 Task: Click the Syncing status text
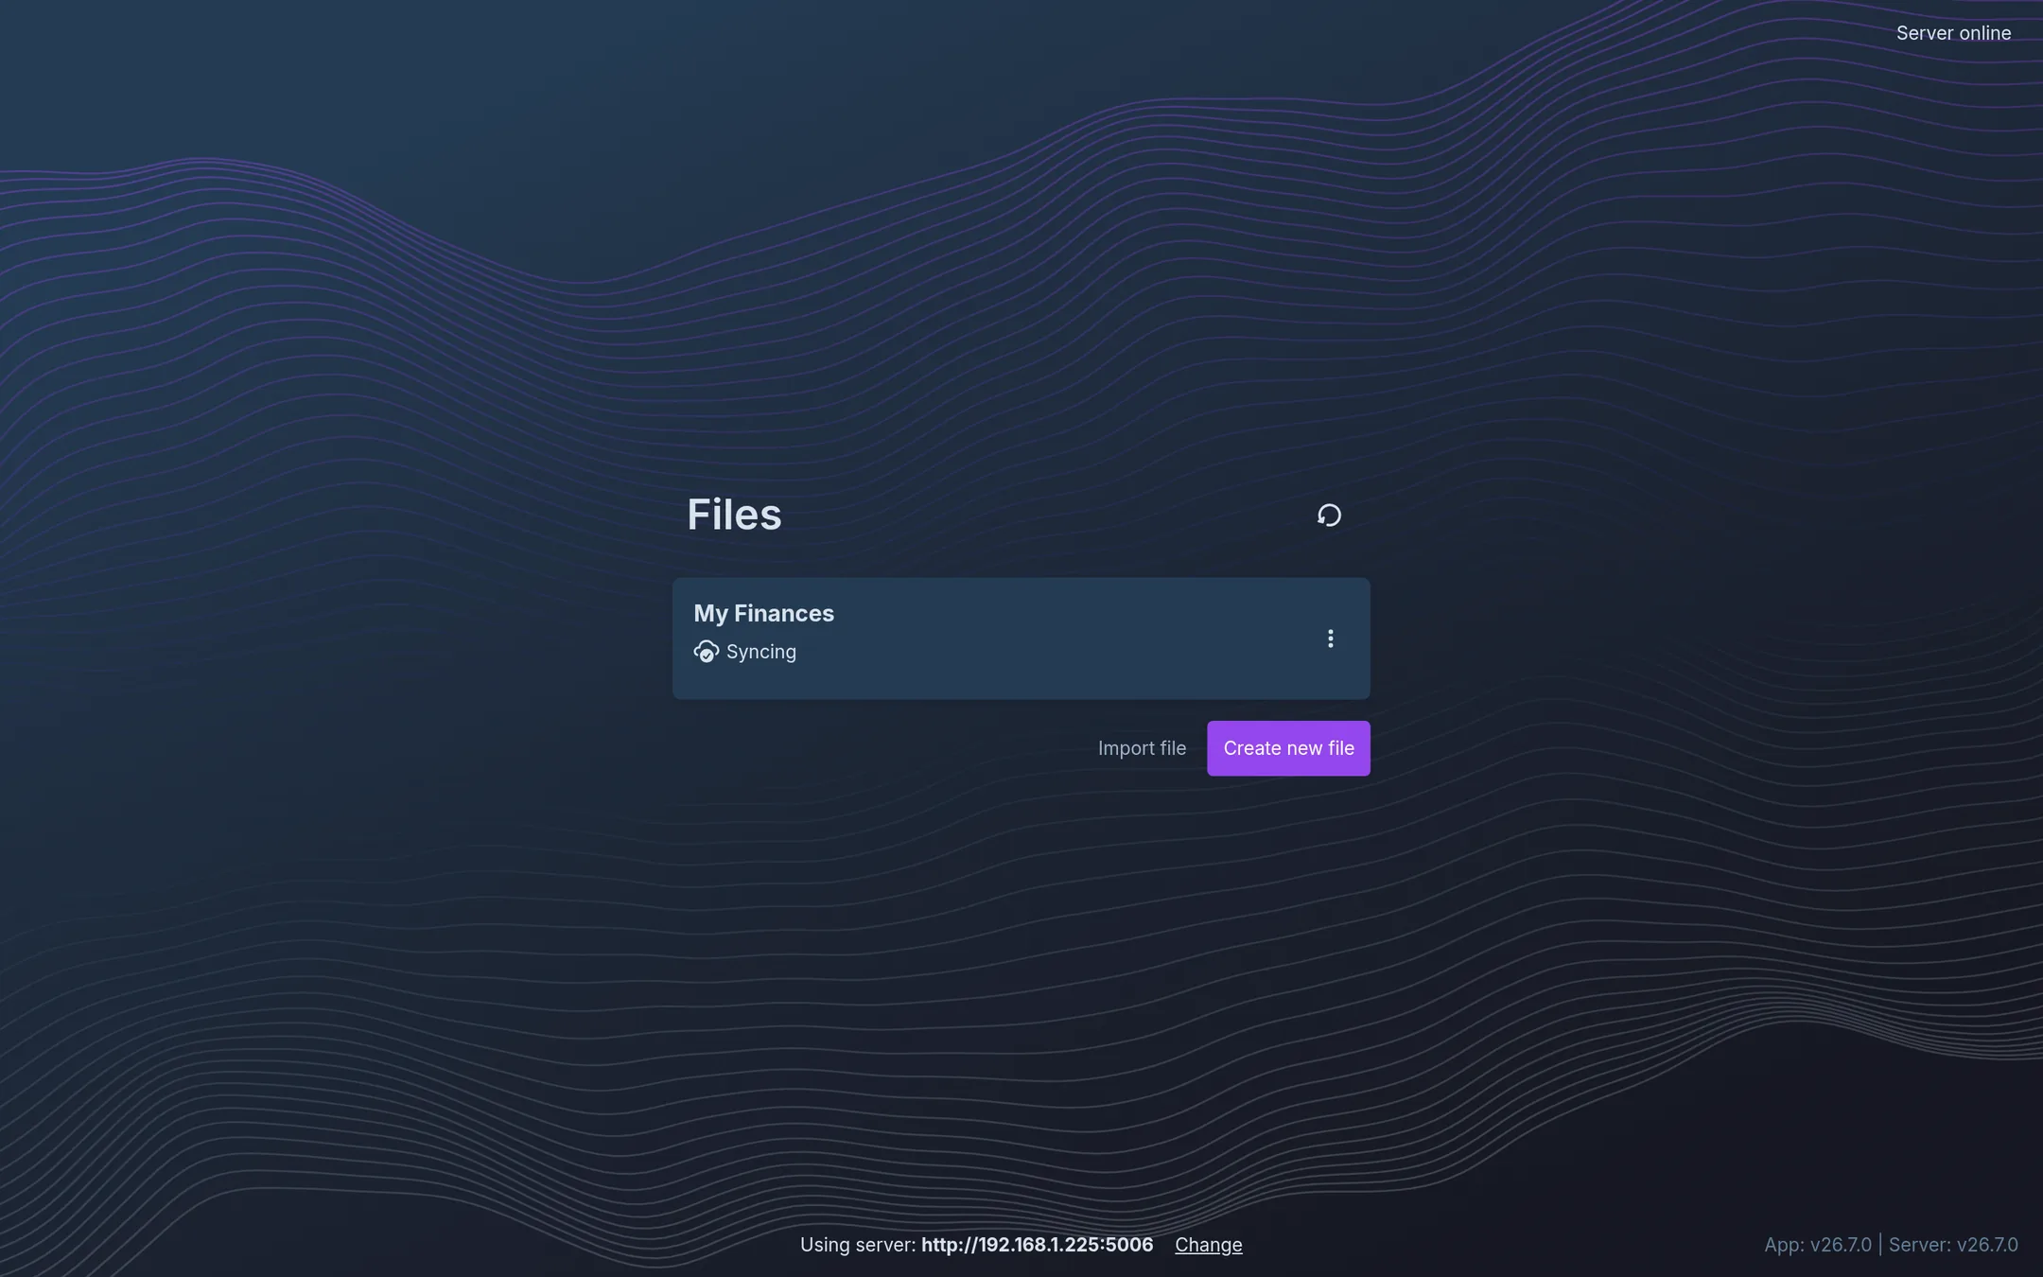point(761,652)
